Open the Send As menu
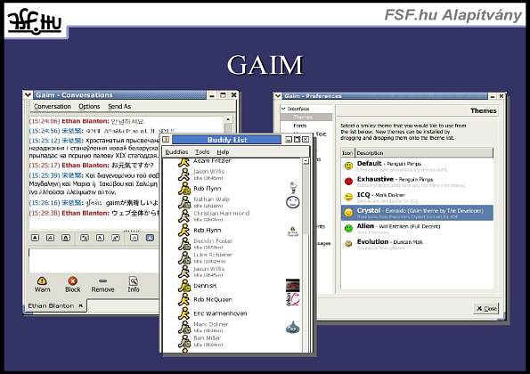Screen dimensions: 530x374 click(x=119, y=107)
